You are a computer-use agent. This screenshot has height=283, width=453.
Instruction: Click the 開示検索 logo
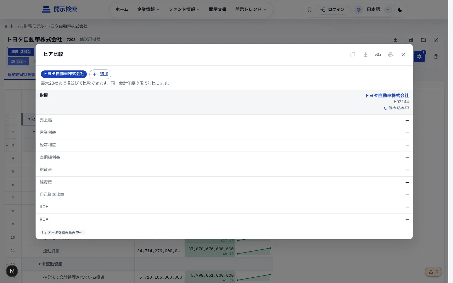59,9
